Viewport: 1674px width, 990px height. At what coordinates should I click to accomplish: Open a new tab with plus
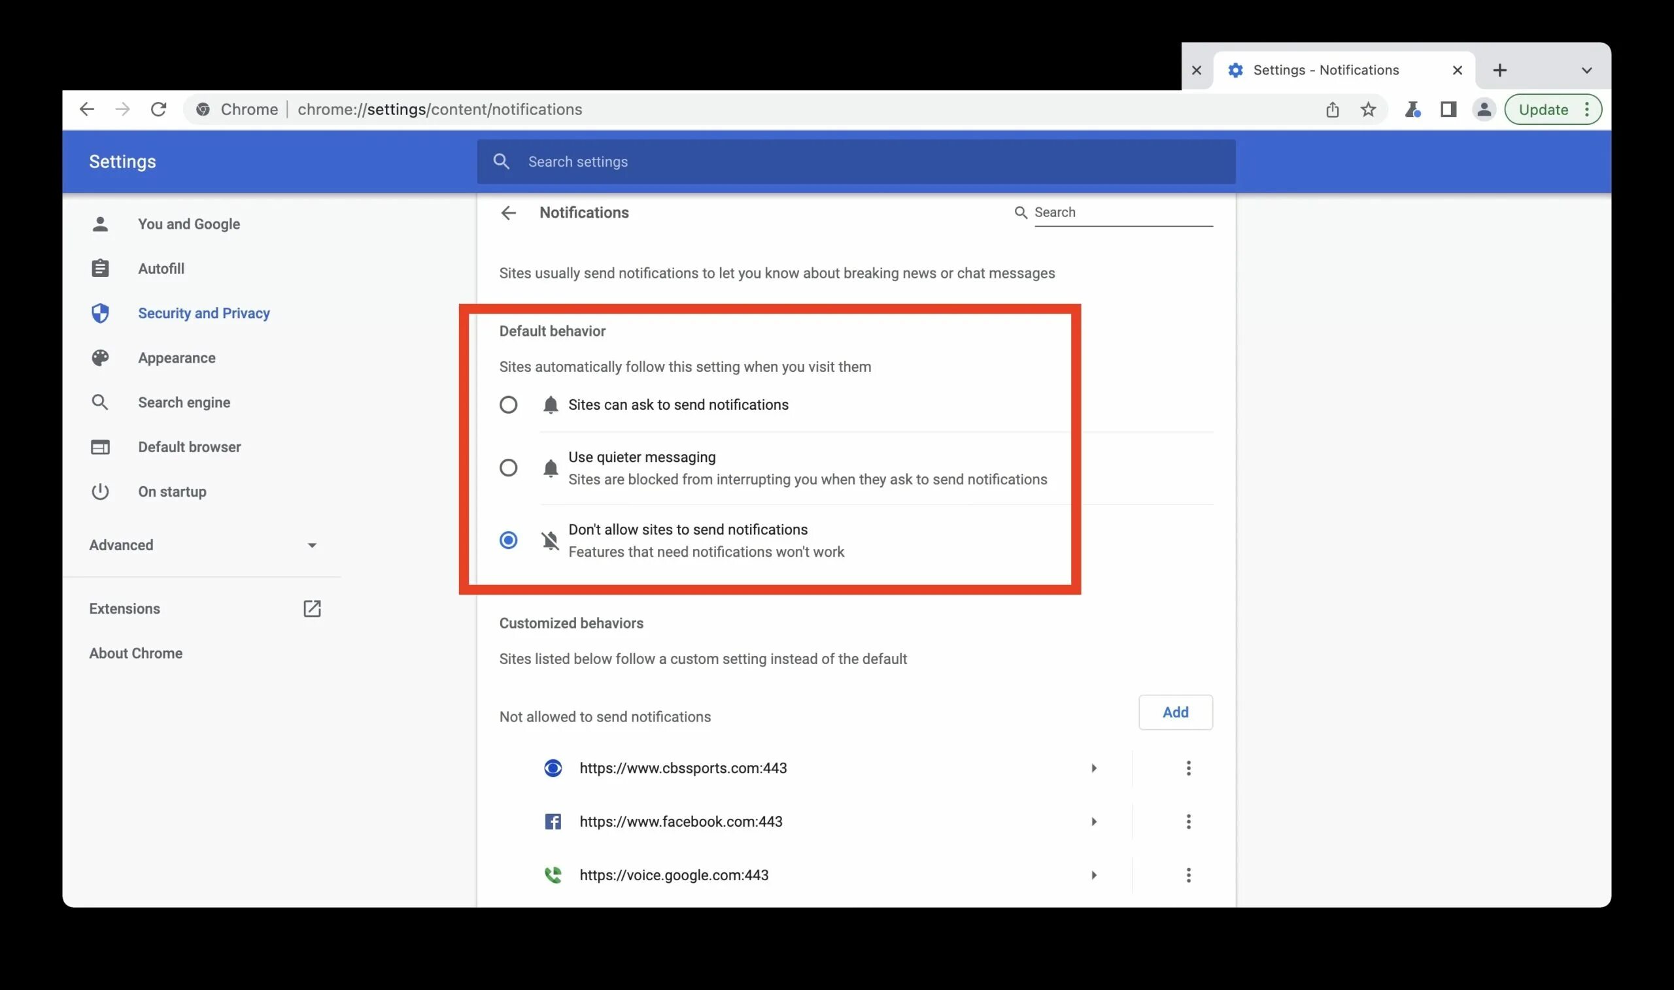click(x=1500, y=70)
